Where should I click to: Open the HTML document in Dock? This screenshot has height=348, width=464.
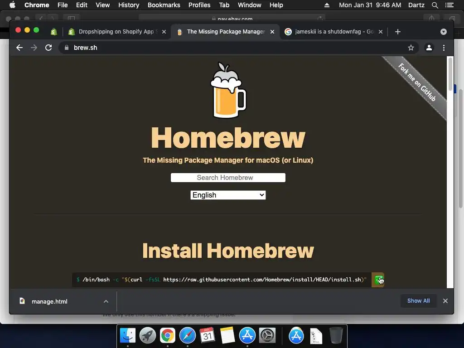tap(316, 336)
